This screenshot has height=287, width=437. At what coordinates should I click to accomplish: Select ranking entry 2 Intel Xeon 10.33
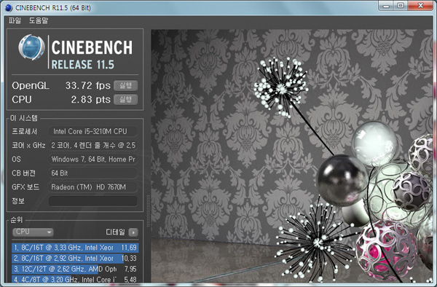pos(75,259)
